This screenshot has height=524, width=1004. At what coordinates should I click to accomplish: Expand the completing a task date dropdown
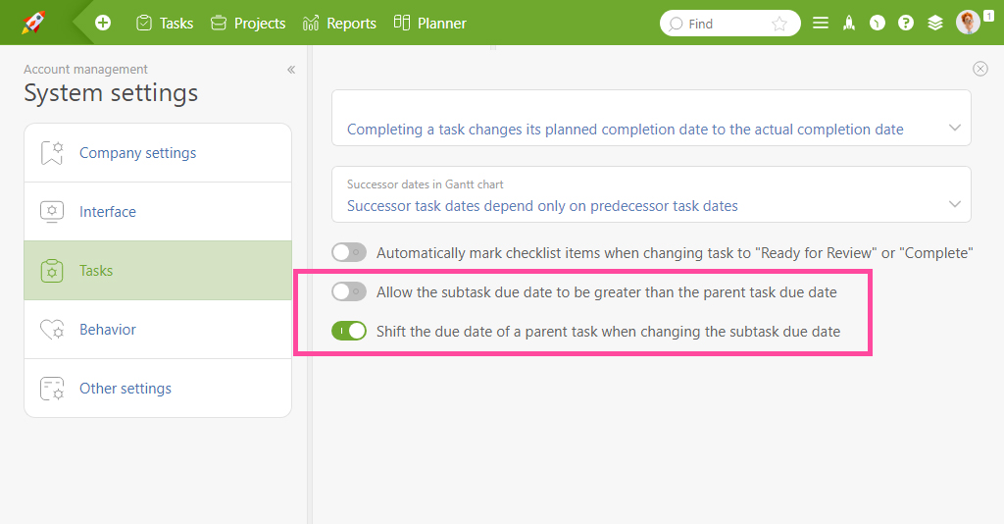point(651,118)
